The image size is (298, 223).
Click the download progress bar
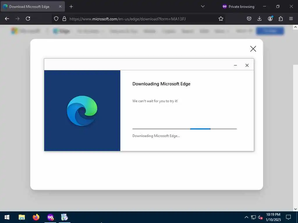[x=185, y=129]
